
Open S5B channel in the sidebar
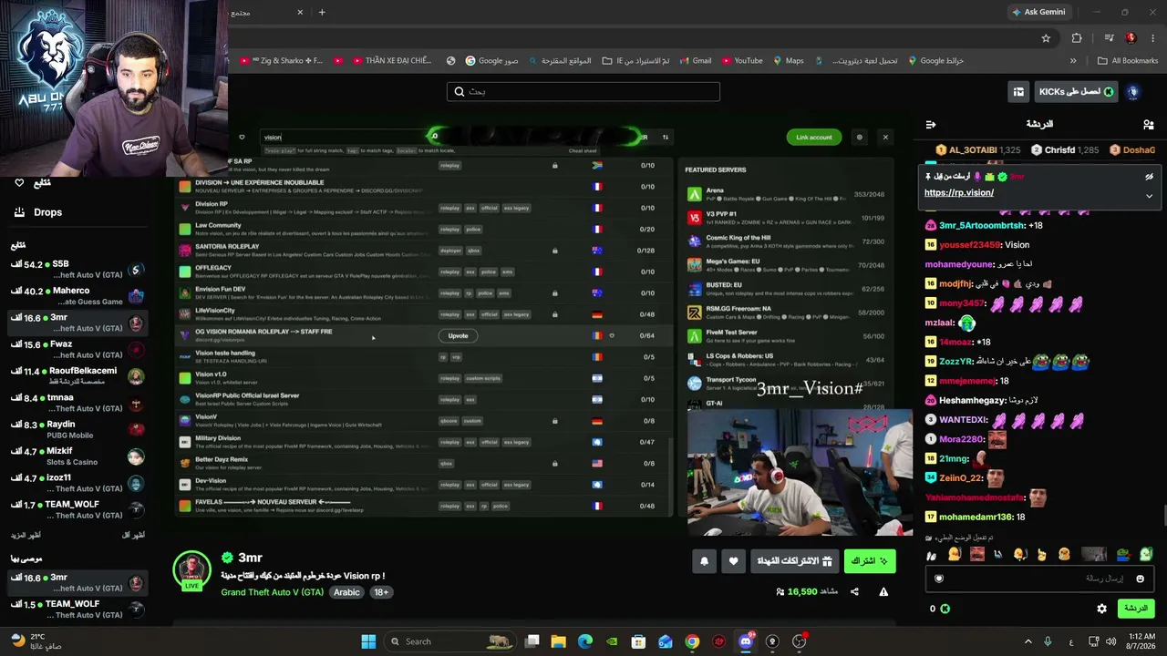[x=77, y=270]
